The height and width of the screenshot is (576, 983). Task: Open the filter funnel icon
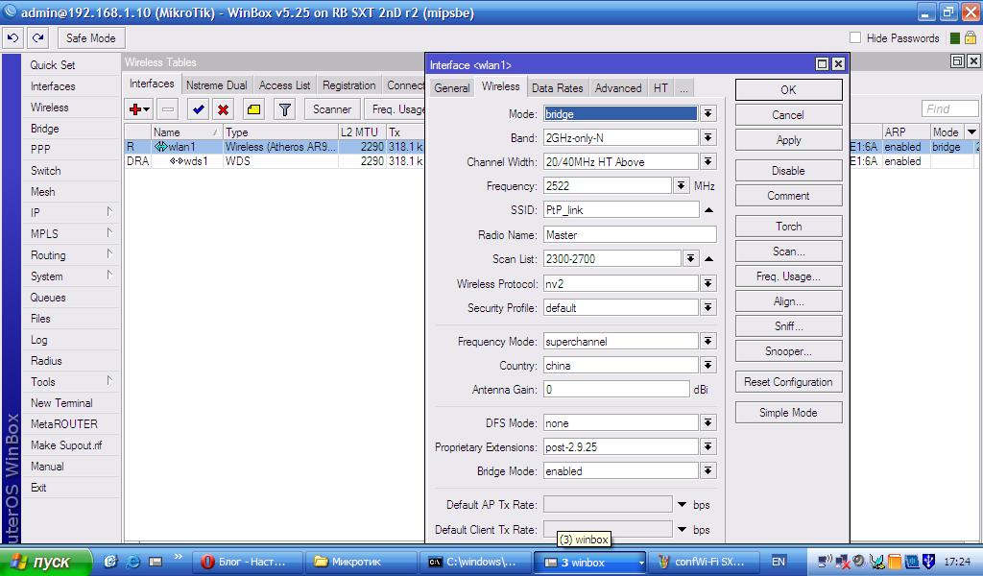(284, 109)
